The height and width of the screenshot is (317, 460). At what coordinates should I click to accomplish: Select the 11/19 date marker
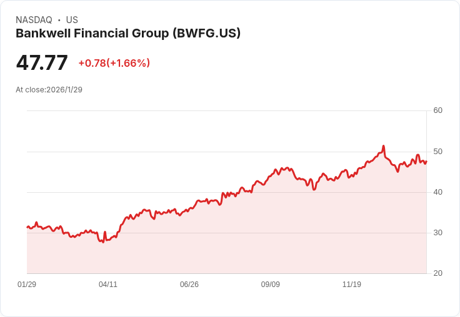tap(352, 285)
